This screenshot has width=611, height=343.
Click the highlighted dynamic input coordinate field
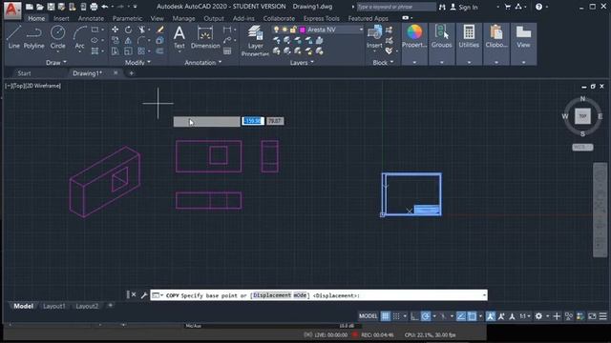pos(253,121)
